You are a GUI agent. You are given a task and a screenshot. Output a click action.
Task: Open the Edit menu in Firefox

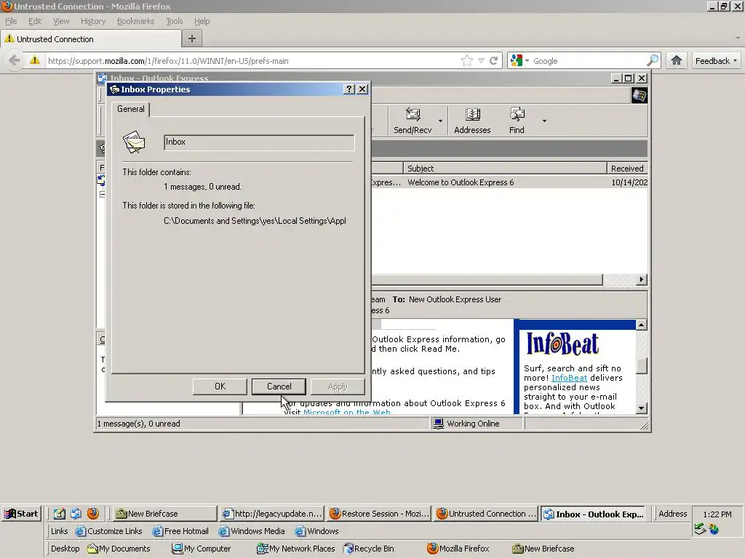pos(35,21)
